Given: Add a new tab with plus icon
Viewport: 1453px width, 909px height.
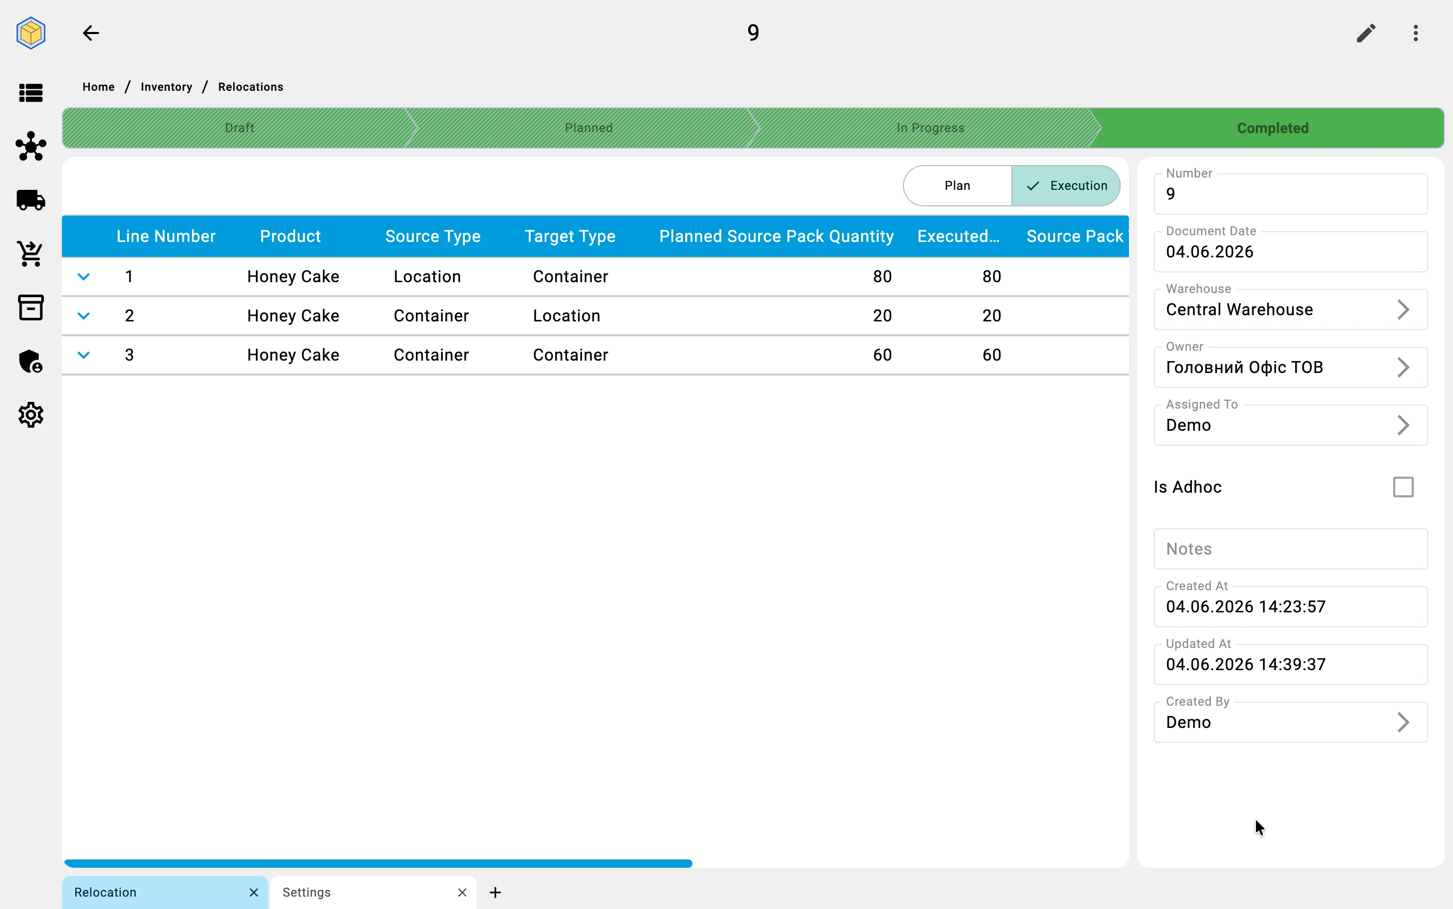Looking at the screenshot, I should point(495,893).
